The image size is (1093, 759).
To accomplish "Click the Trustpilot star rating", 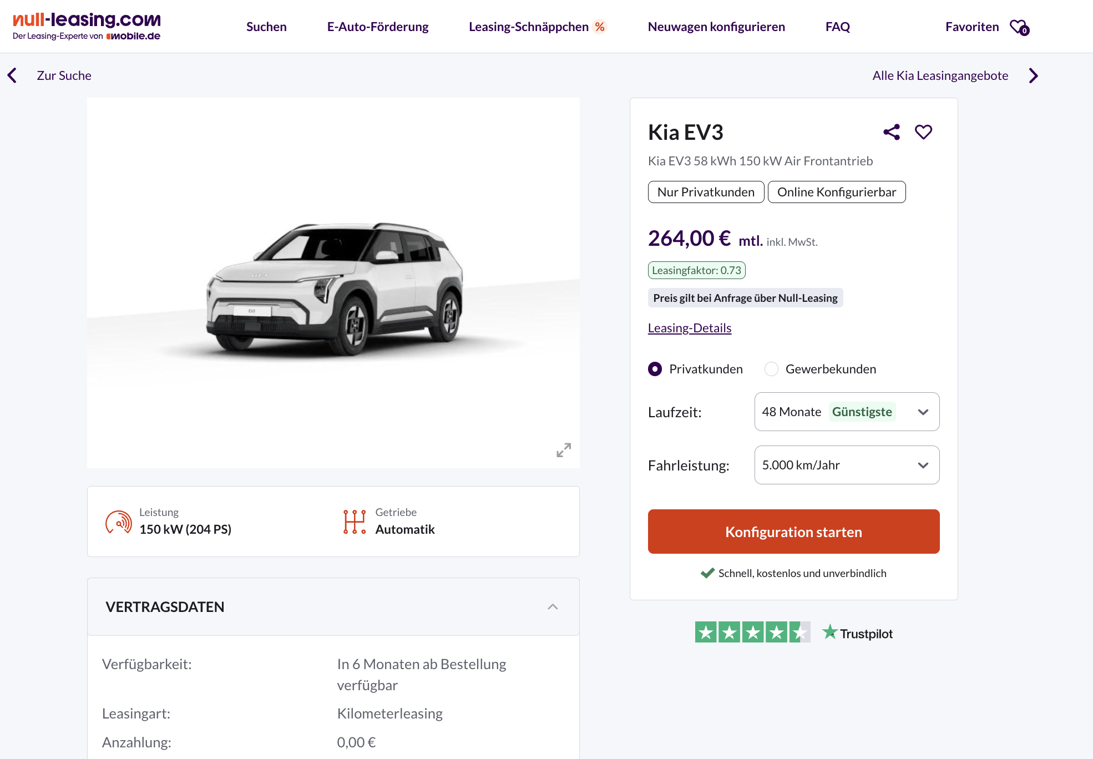I will pos(752,632).
